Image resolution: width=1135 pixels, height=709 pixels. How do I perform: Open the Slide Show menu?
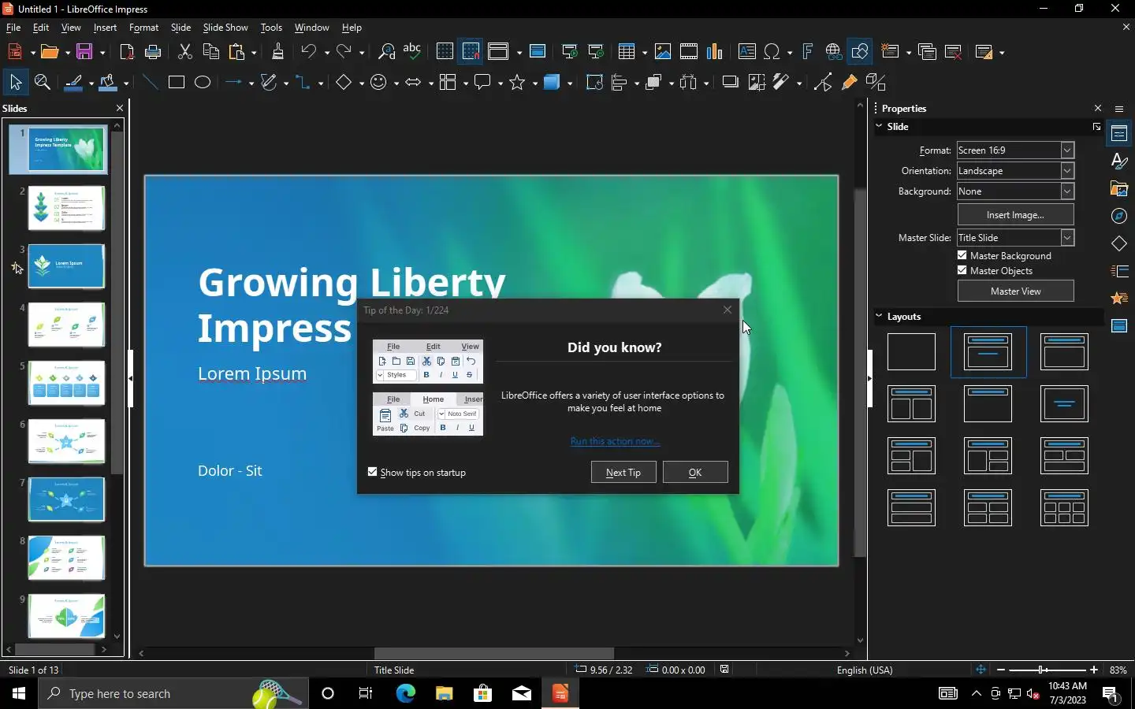(x=225, y=28)
